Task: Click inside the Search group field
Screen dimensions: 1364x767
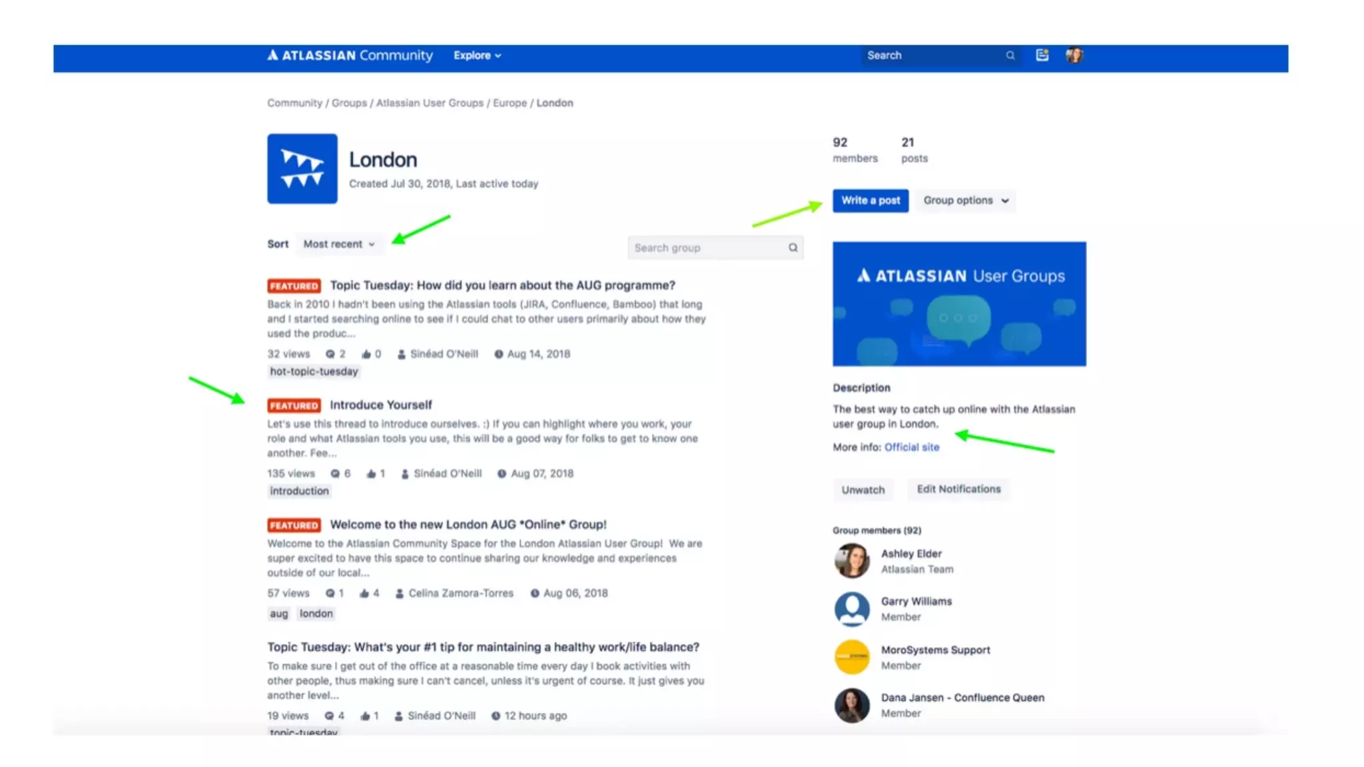Action: click(706, 248)
